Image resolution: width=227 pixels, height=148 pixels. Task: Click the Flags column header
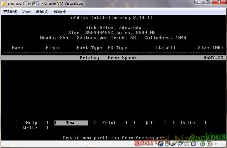[53, 48]
